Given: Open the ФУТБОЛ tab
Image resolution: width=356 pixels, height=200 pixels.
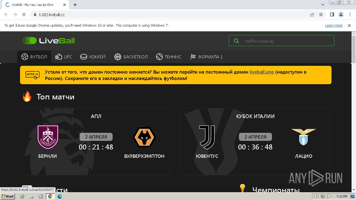Looking at the screenshot, I should pos(34,57).
